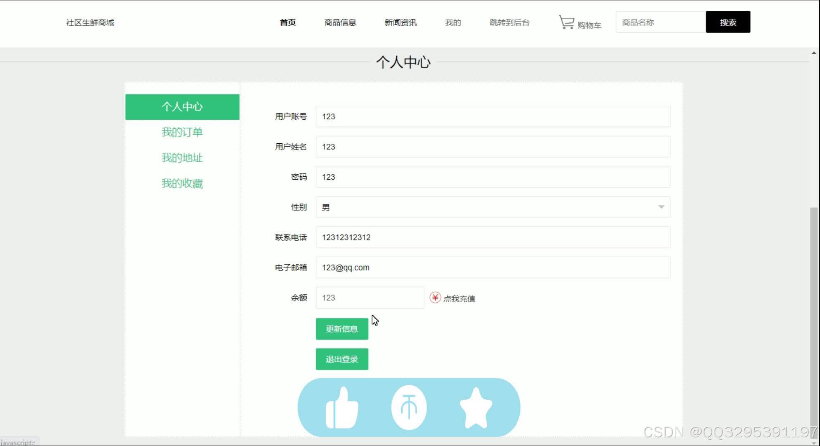Click the 更新信息 button

(342, 329)
